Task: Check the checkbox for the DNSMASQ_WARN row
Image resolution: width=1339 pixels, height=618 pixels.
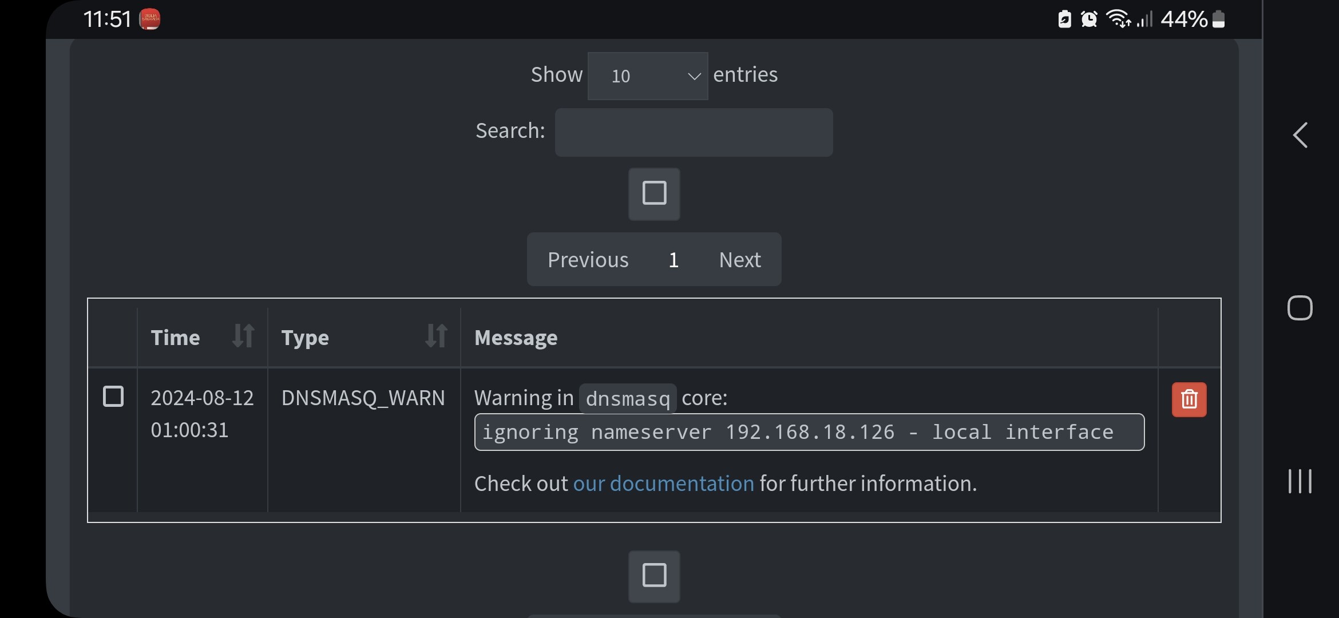Action: [x=113, y=395]
